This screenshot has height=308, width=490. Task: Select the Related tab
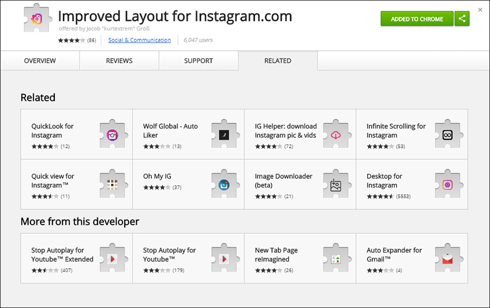(278, 61)
